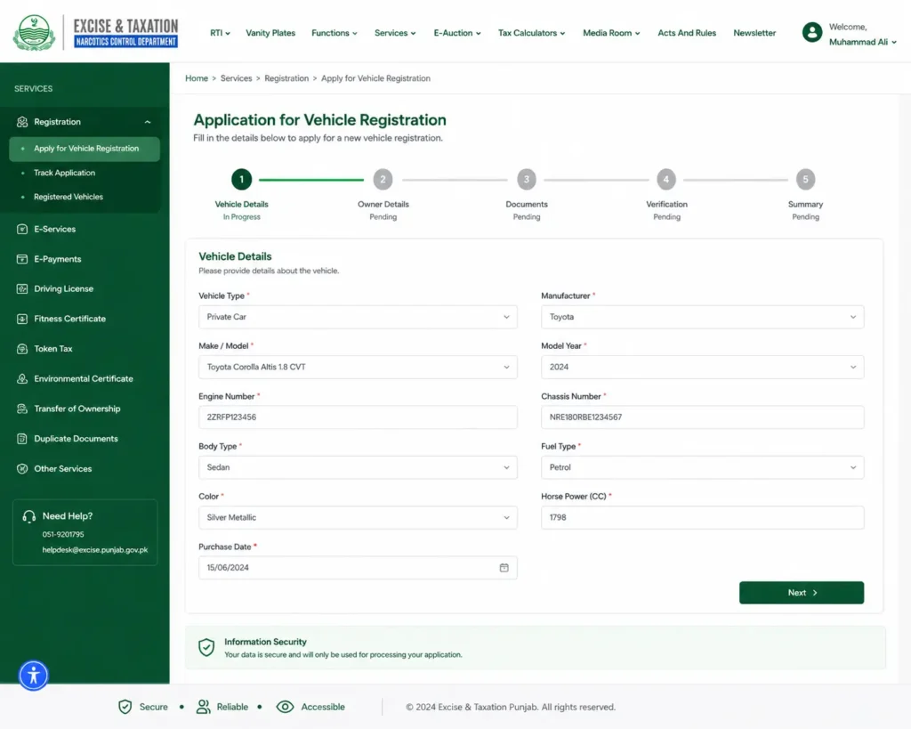Open the Functions menu
Viewport: 911px width, 729px height.
pos(335,33)
